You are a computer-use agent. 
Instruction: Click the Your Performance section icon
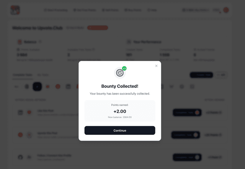[x=129, y=42]
